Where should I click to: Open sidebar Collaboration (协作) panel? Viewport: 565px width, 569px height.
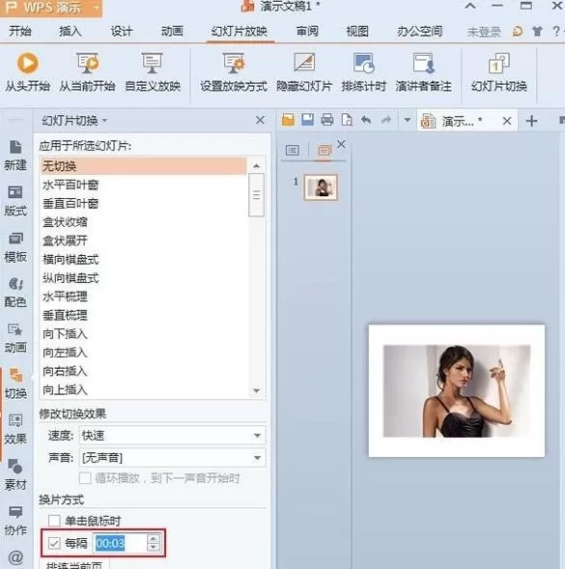(x=15, y=521)
